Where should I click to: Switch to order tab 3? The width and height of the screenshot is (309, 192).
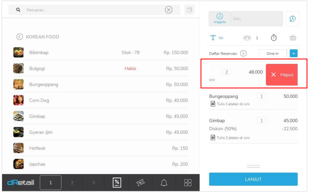93,182
